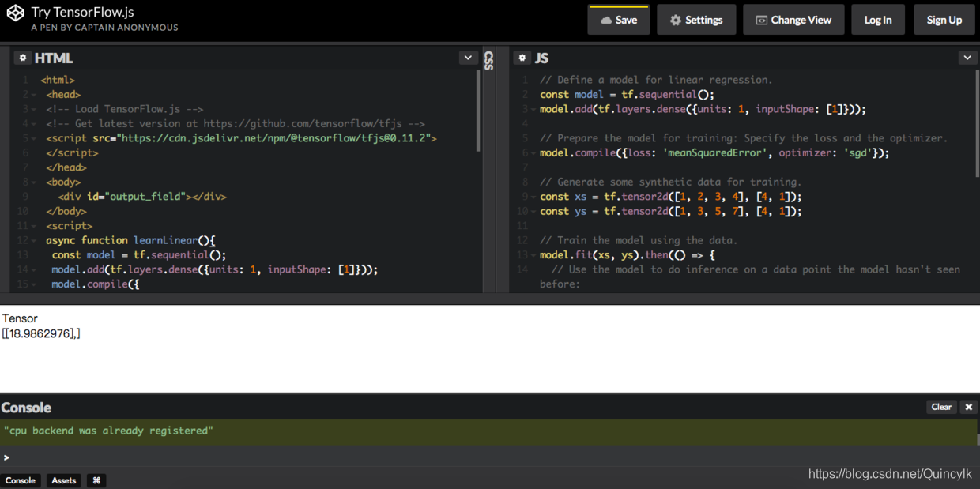Click console message 'cpu backend was already registered'
Screen dimensions: 980x489
(x=108, y=431)
